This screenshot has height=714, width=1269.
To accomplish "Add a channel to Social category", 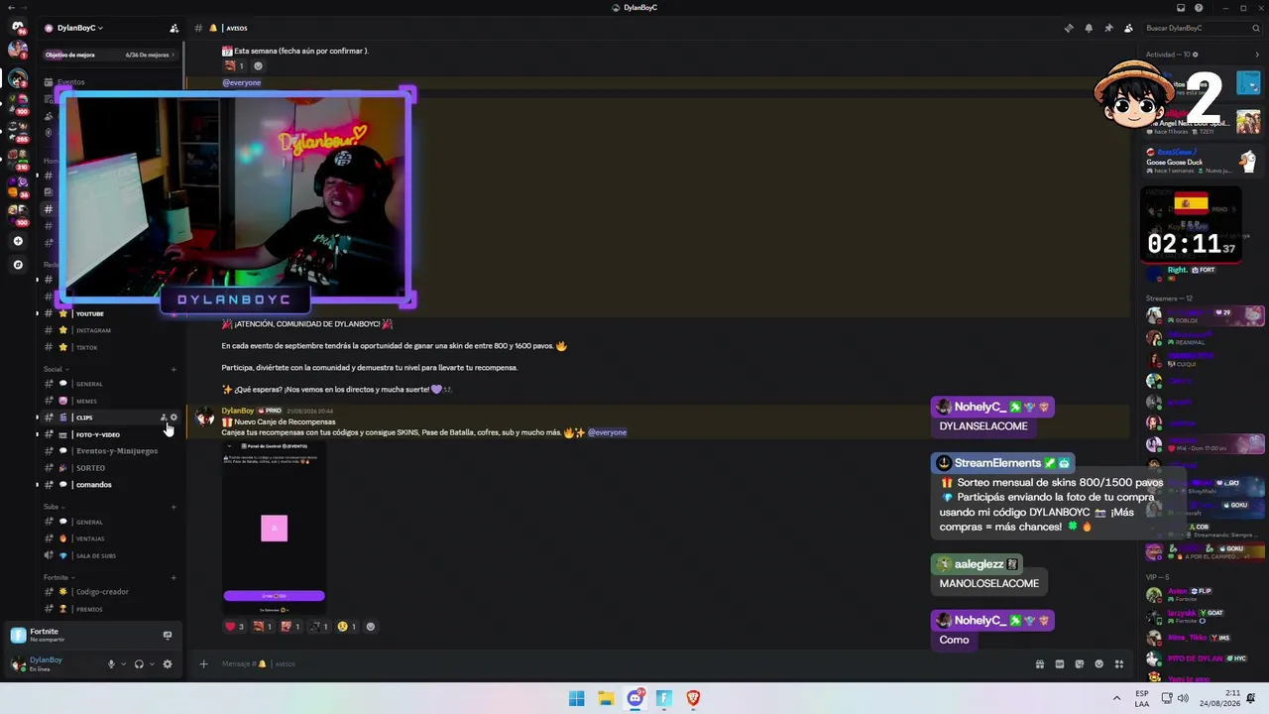I will (x=173, y=369).
